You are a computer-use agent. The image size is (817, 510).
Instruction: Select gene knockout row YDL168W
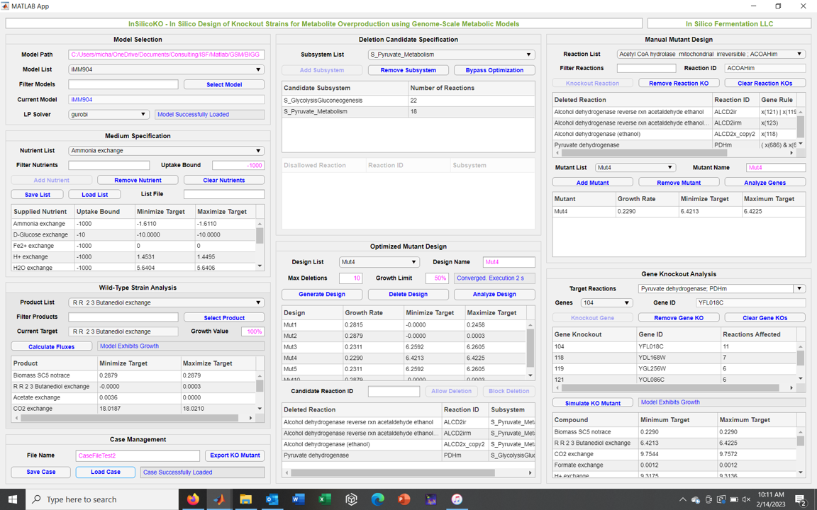pos(674,358)
